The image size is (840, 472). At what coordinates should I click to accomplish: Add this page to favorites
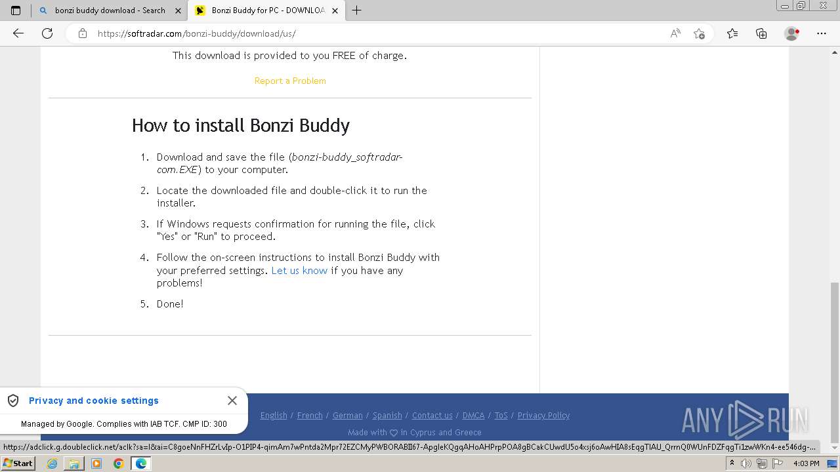pos(699,33)
